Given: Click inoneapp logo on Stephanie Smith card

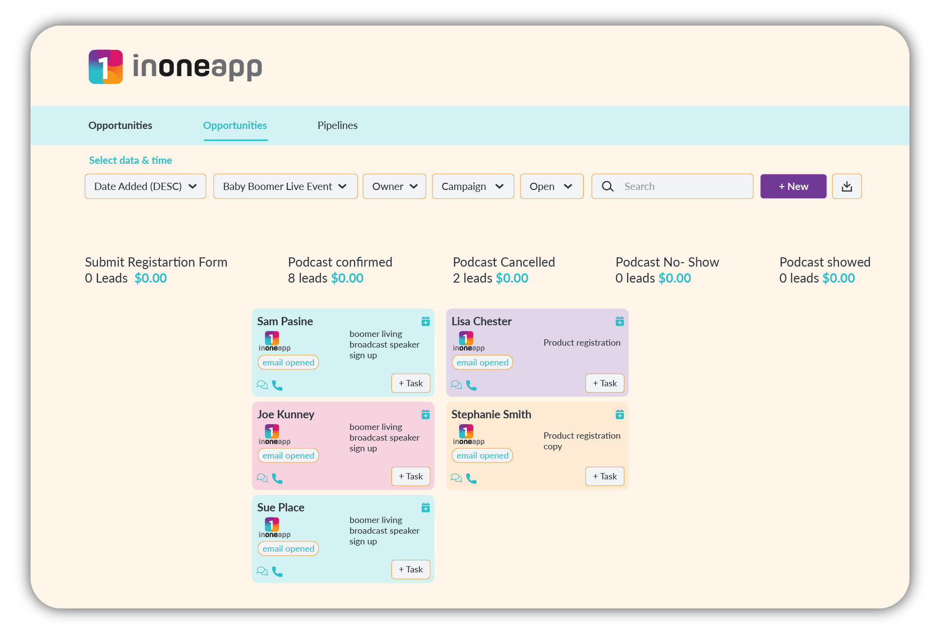Looking at the screenshot, I should coord(468,434).
